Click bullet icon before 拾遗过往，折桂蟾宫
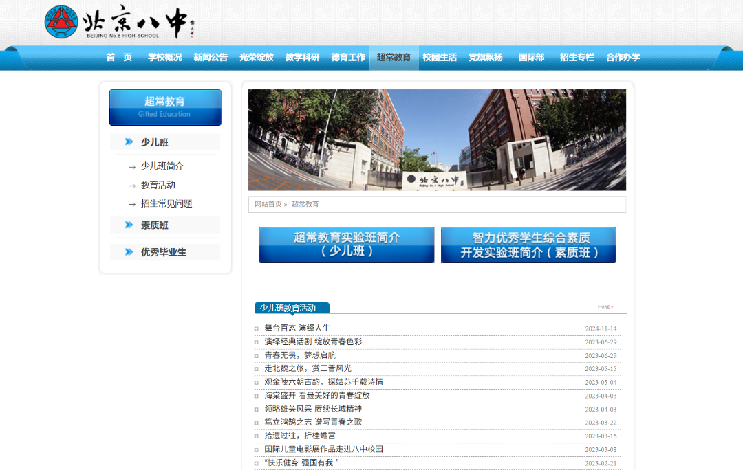Screen dimensions: 743x470 pyautogui.click(x=257, y=436)
